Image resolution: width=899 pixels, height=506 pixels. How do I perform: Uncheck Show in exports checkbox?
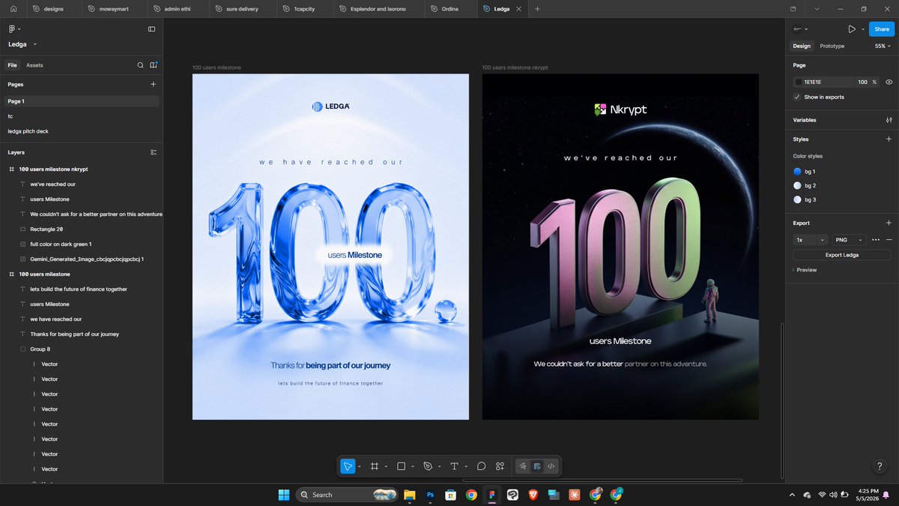(x=797, y=97)
